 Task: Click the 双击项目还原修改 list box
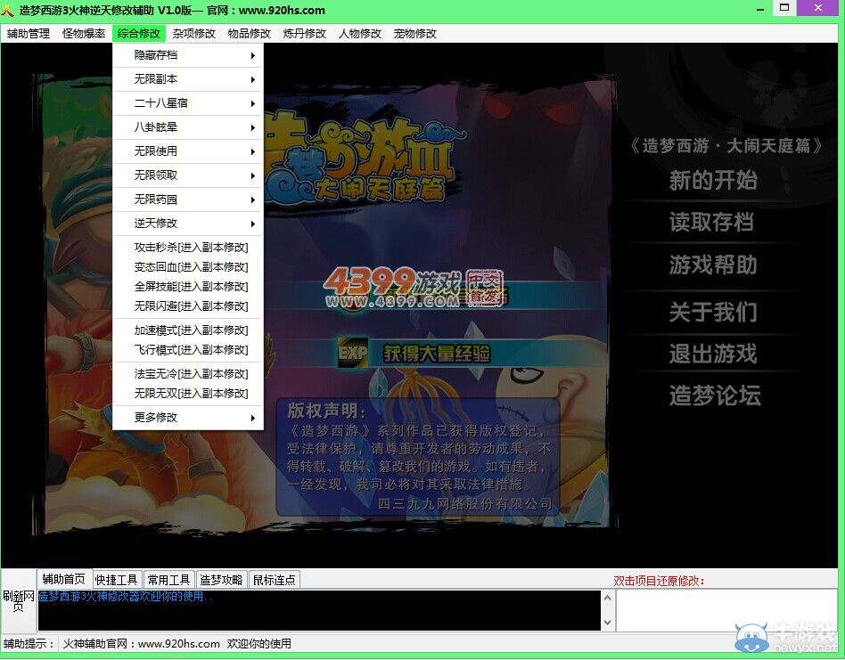pyautogui.click(x=727, y=610)
